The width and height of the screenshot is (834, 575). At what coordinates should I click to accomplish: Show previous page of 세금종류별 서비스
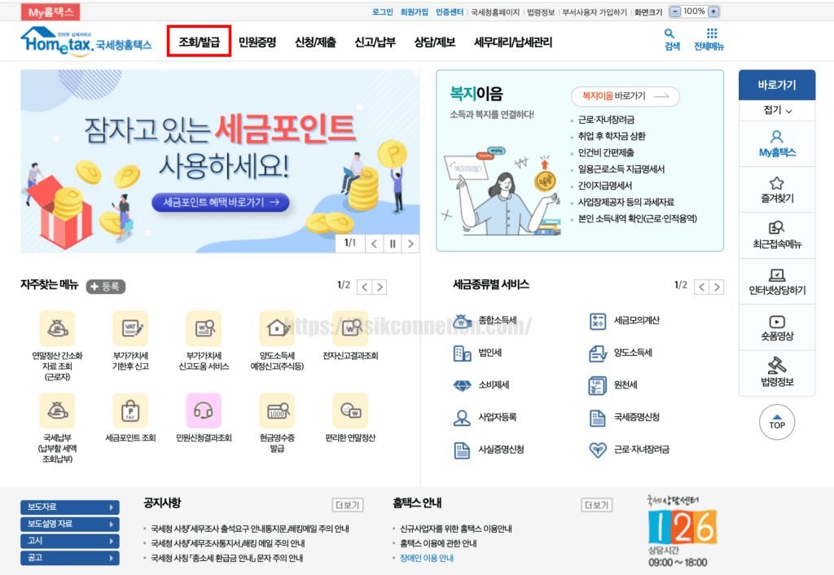click(701, 287)
